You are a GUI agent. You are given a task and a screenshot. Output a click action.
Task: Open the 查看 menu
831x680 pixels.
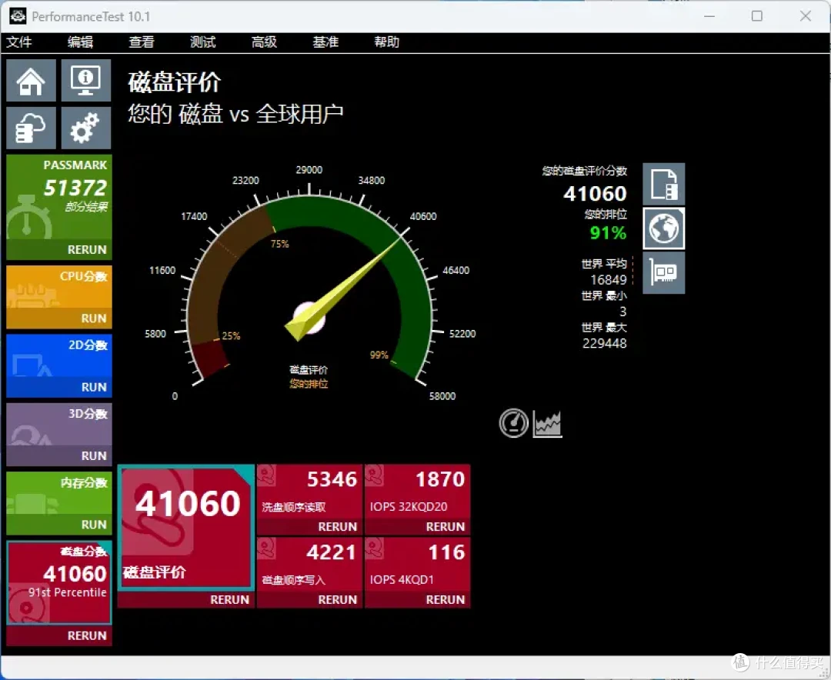click(x=140, y=42)
